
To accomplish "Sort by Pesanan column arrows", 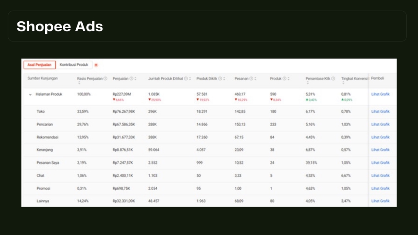I will tap(255, 78).
